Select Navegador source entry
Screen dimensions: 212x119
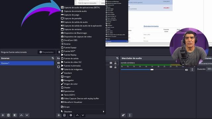82,80
